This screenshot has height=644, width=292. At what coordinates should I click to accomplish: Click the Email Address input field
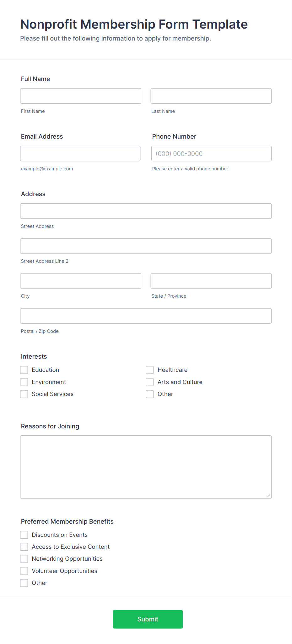click(x=80, y=153)
